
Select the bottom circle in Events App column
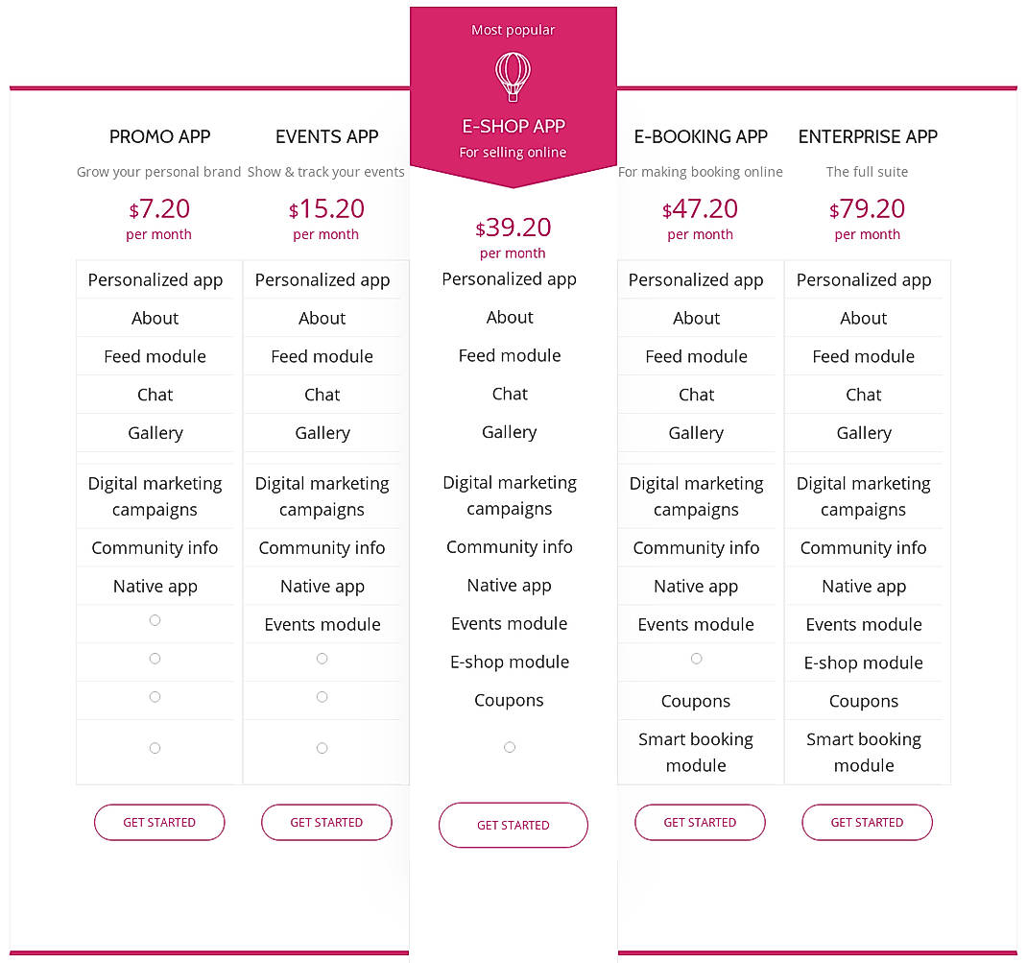pos(322,747)
